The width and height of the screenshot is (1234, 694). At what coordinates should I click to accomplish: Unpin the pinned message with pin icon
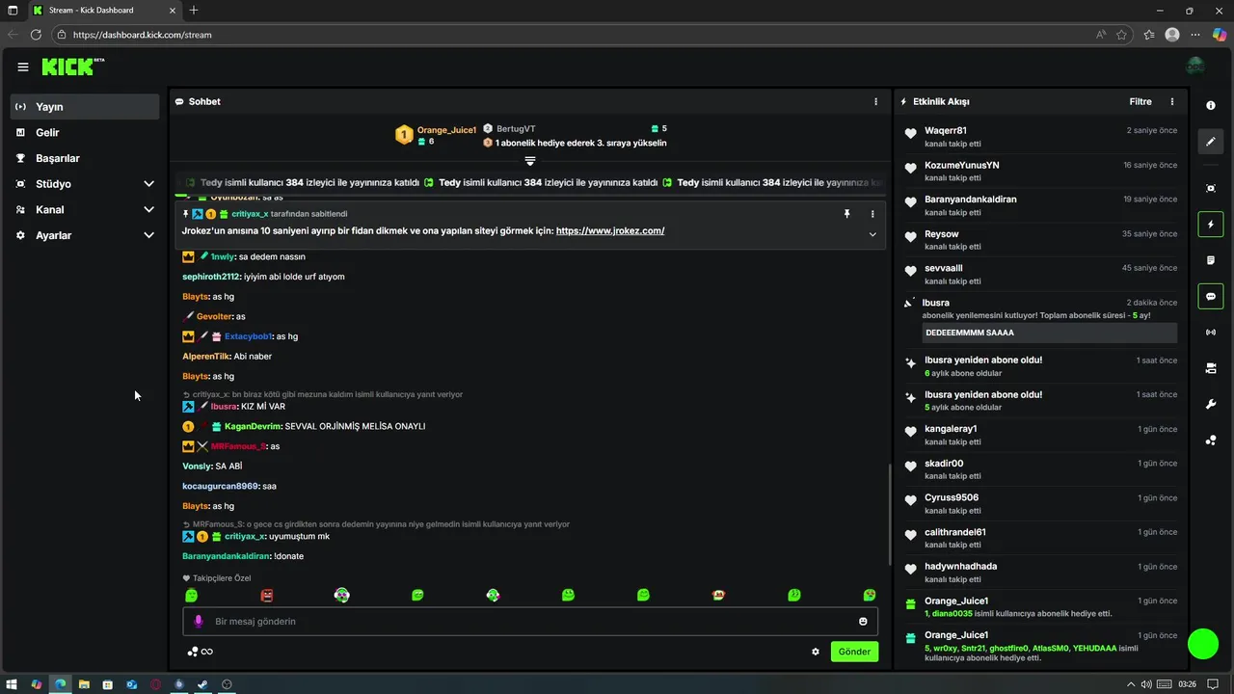(847, 214)
